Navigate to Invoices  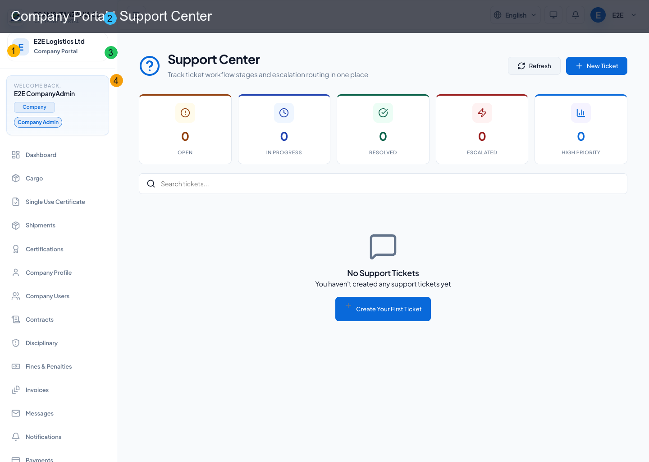[x=59, y=390]
